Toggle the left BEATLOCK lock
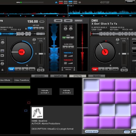This screenshot has height=136, width=136. click(62, 70)
